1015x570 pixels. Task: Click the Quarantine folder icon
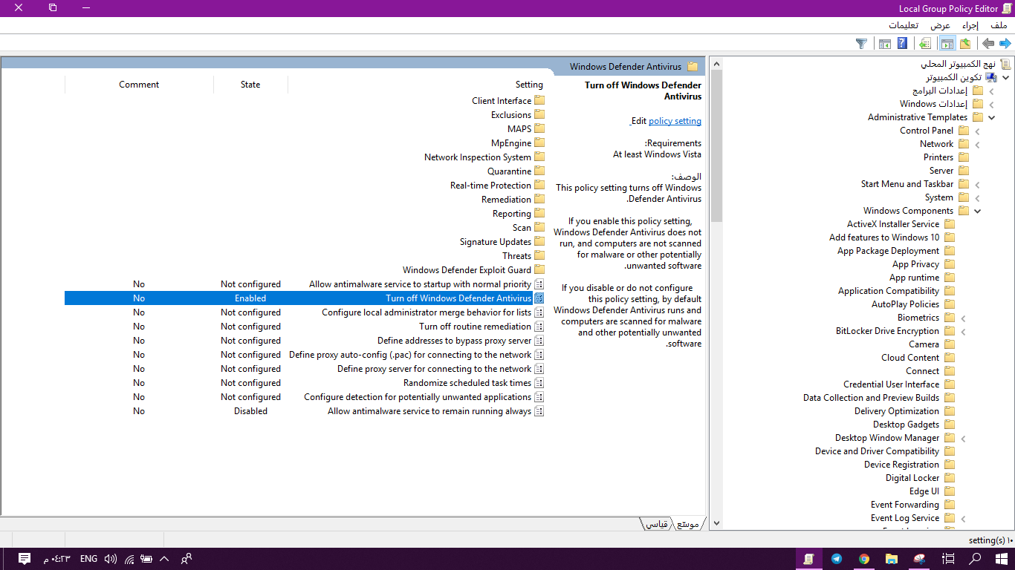(x=539, y=171)
